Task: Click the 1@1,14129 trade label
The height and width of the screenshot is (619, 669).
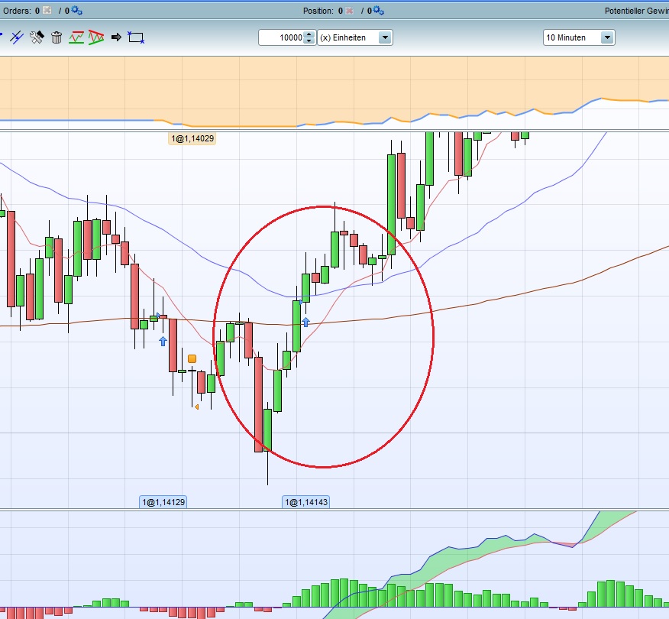Action: pos(163,502)
